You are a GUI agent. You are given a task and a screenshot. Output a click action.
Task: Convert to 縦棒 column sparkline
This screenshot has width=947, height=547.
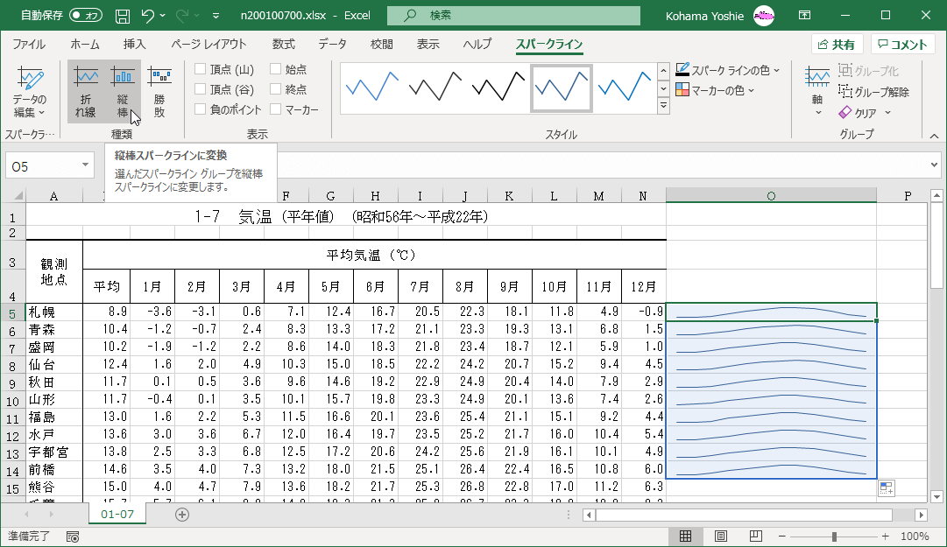point(123,91)
